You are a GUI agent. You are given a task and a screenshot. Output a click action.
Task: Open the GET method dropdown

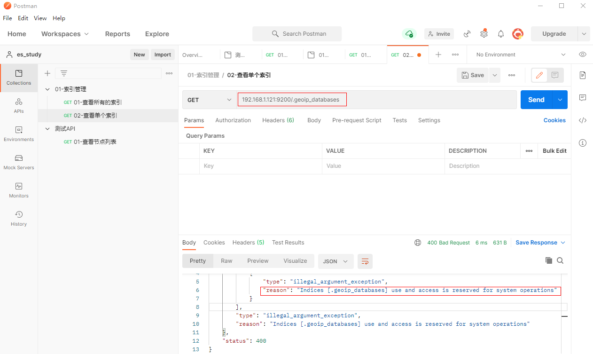click(x=210, y=100)
